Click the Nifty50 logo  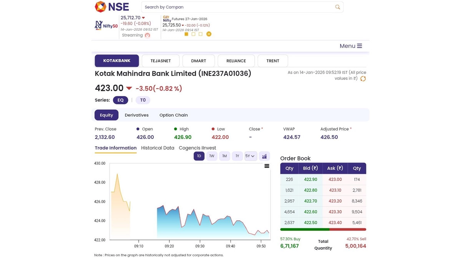pyautogui.click(x=106, y=25)
